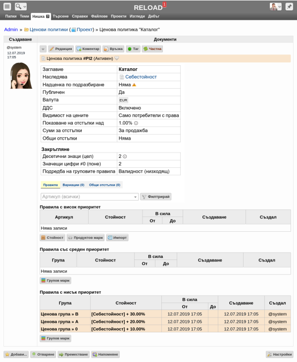Image resolution: width=297 pixels, height=362 pixels.
Task: Click the Таг button
Action: pos(133,49)
